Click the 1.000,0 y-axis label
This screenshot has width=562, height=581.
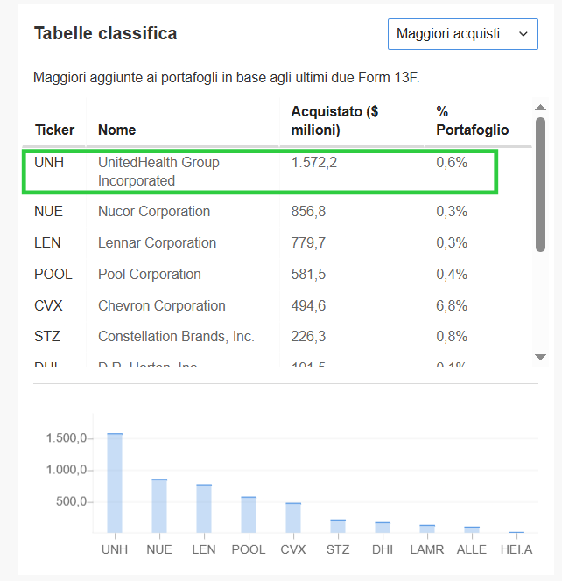66,470
